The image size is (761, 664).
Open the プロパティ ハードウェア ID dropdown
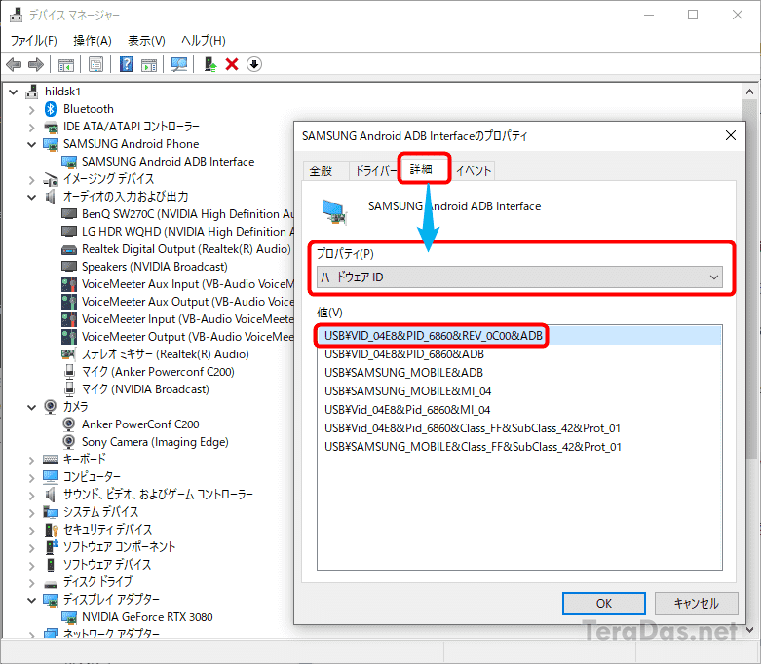[519, 277]
